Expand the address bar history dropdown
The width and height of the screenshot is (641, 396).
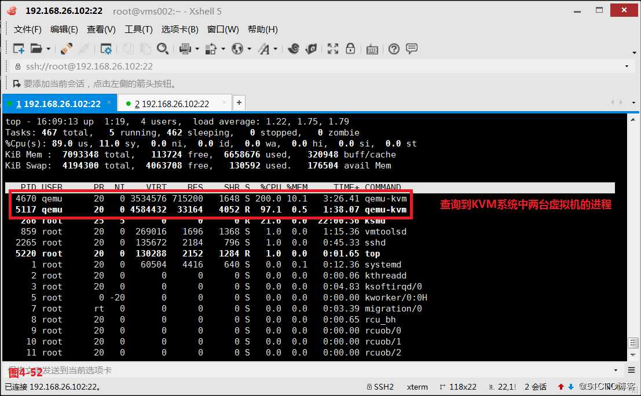(x=627, y=66)
